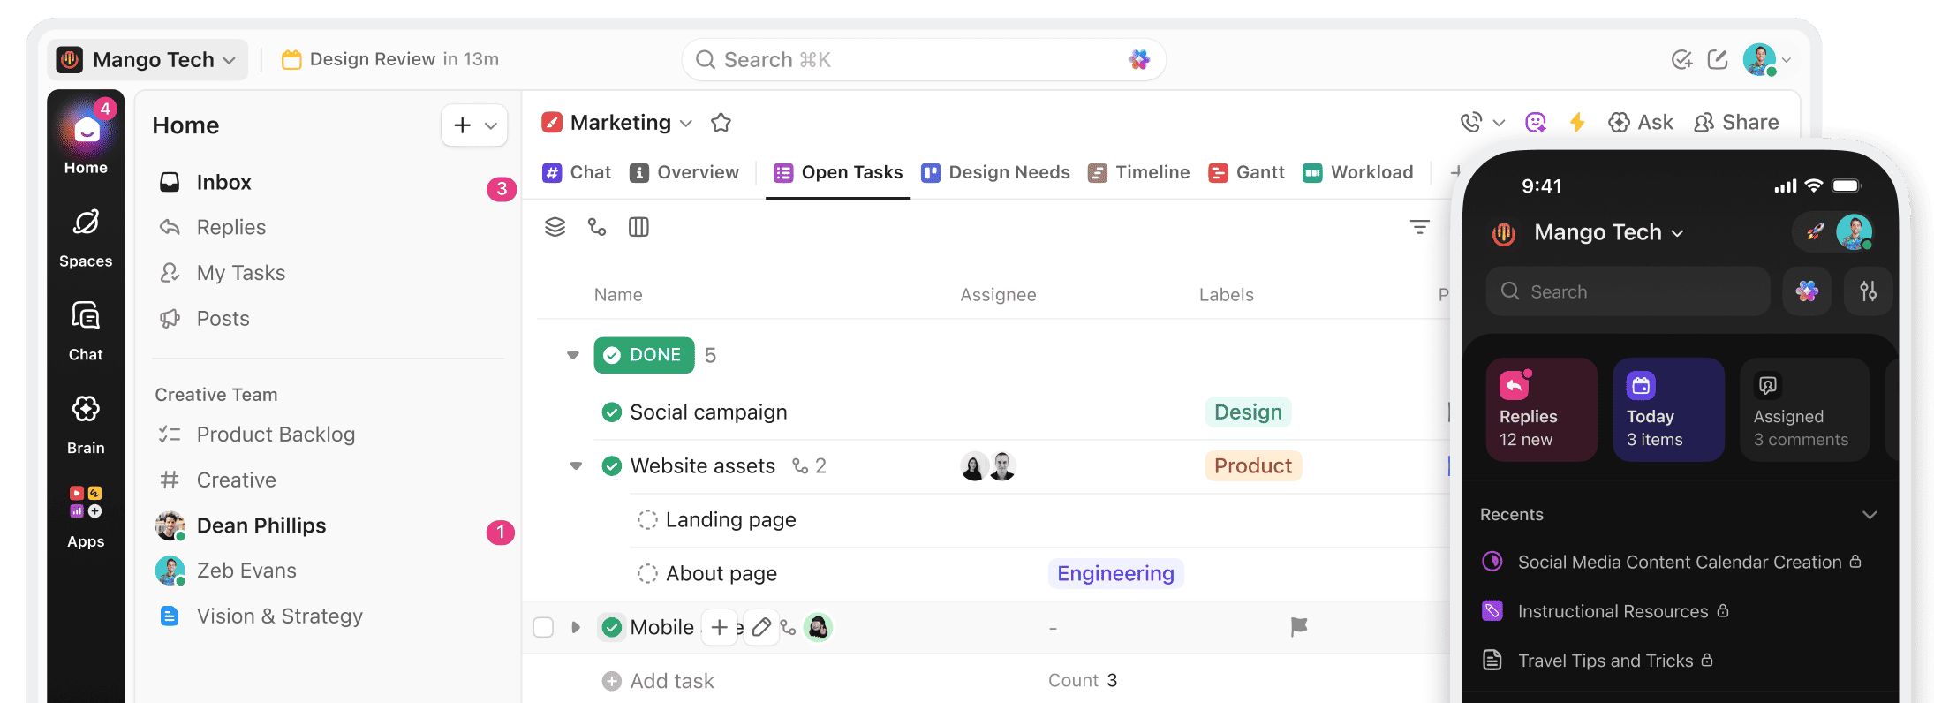Toggle Website assets done status circle
The height and width of the screenshot is (703, 1934).
click(611, 465)
